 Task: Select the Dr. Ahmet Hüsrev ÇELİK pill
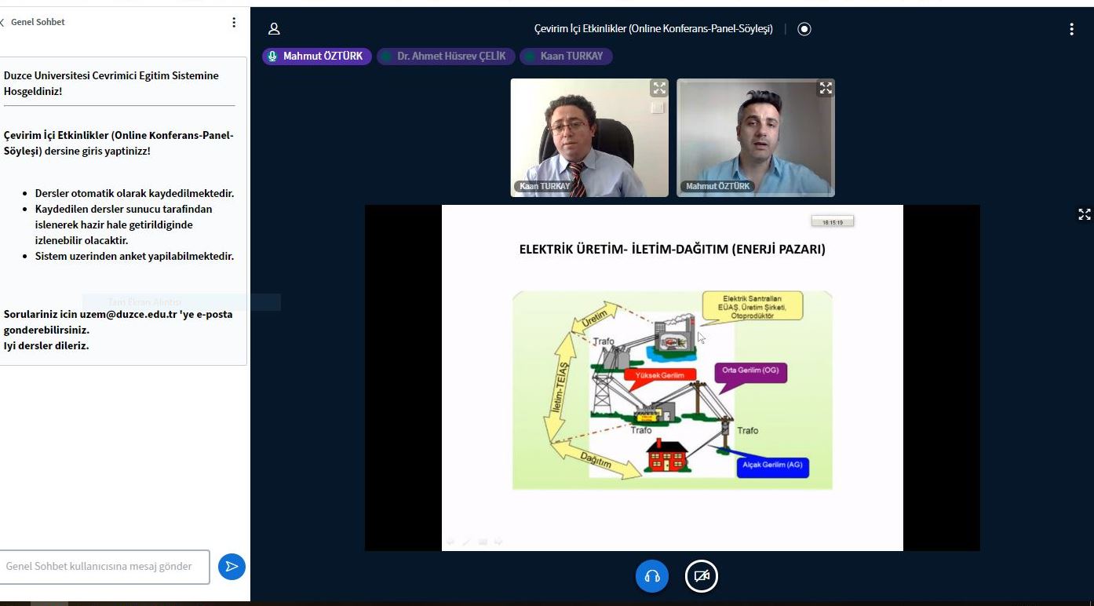pyautogui.click(x=446, y=57)
